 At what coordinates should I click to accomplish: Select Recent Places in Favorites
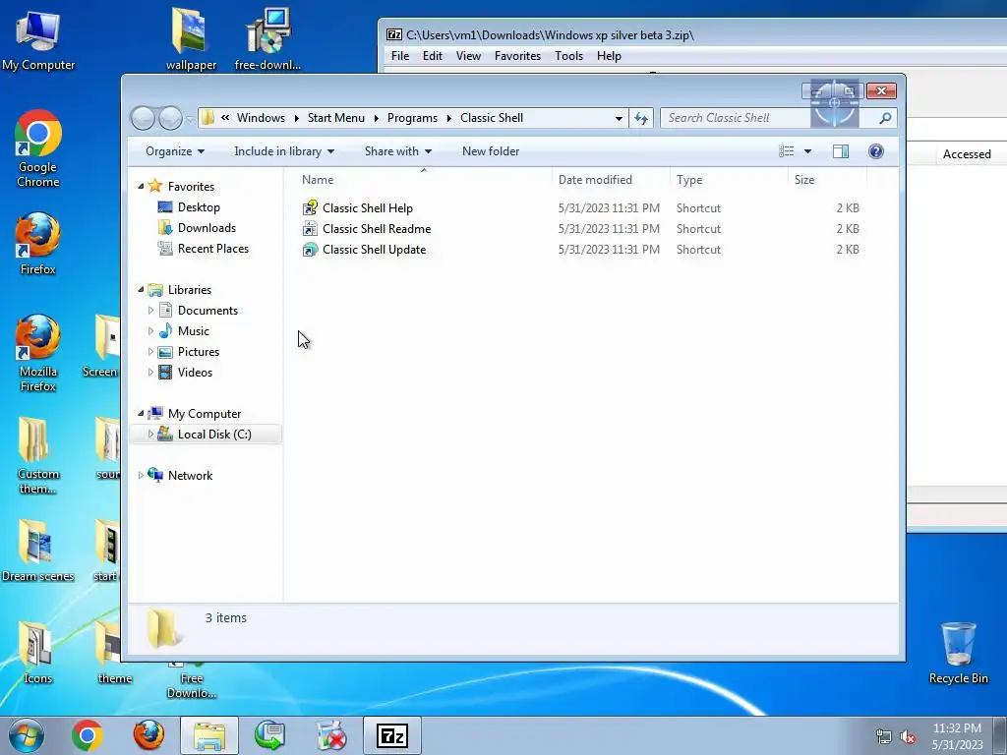coord(213,249)
